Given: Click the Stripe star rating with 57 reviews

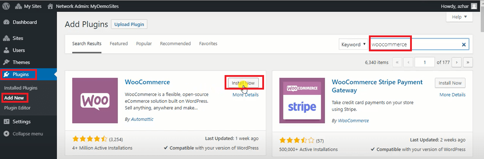Looking at the screenshot, I should [297, 141].
